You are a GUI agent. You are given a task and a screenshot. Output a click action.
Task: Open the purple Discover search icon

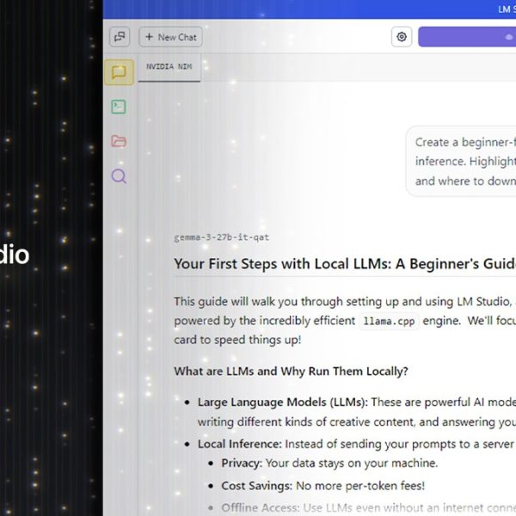119,176
